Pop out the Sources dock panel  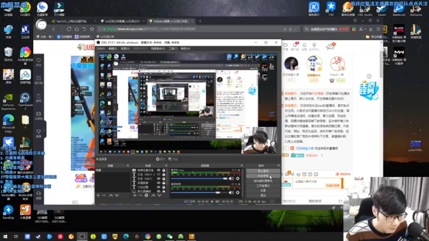click(x=166, y=165)
